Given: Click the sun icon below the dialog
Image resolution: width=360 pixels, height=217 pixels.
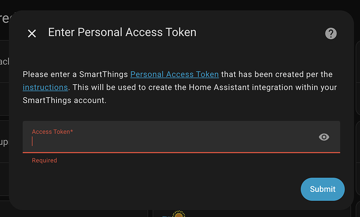Looking at the screenshot, I should [179, 214].
